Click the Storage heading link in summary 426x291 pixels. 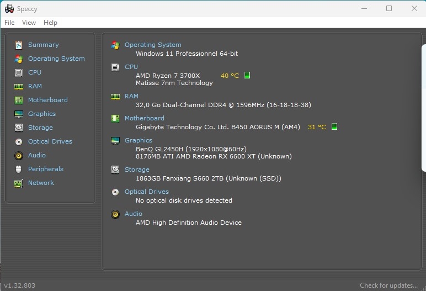pos(137,170)
